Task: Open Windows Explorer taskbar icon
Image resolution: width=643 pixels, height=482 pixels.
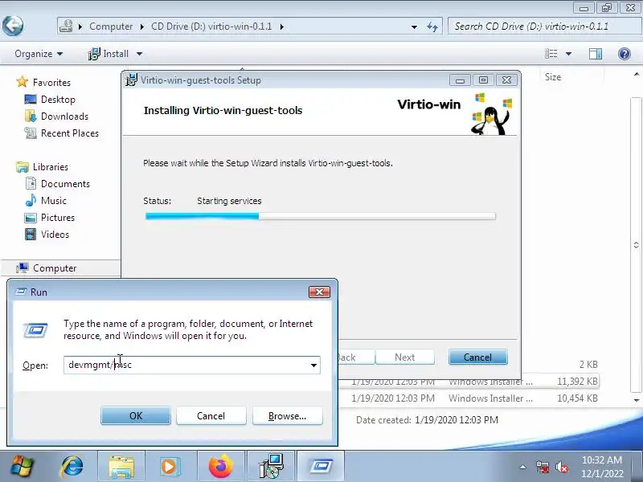Action: (x=121, y=467)
